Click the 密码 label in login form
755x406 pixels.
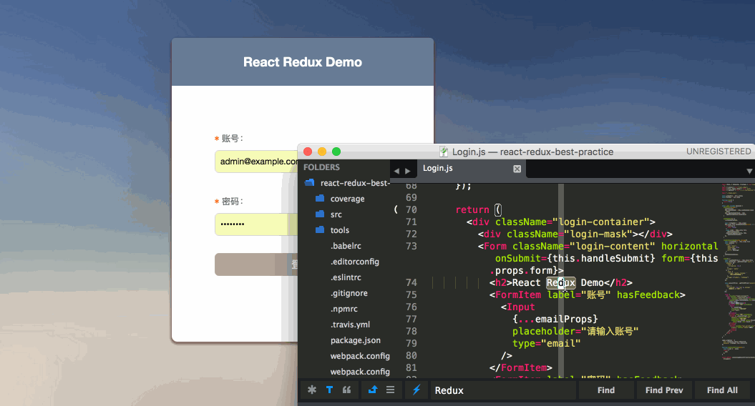point(232,201)
